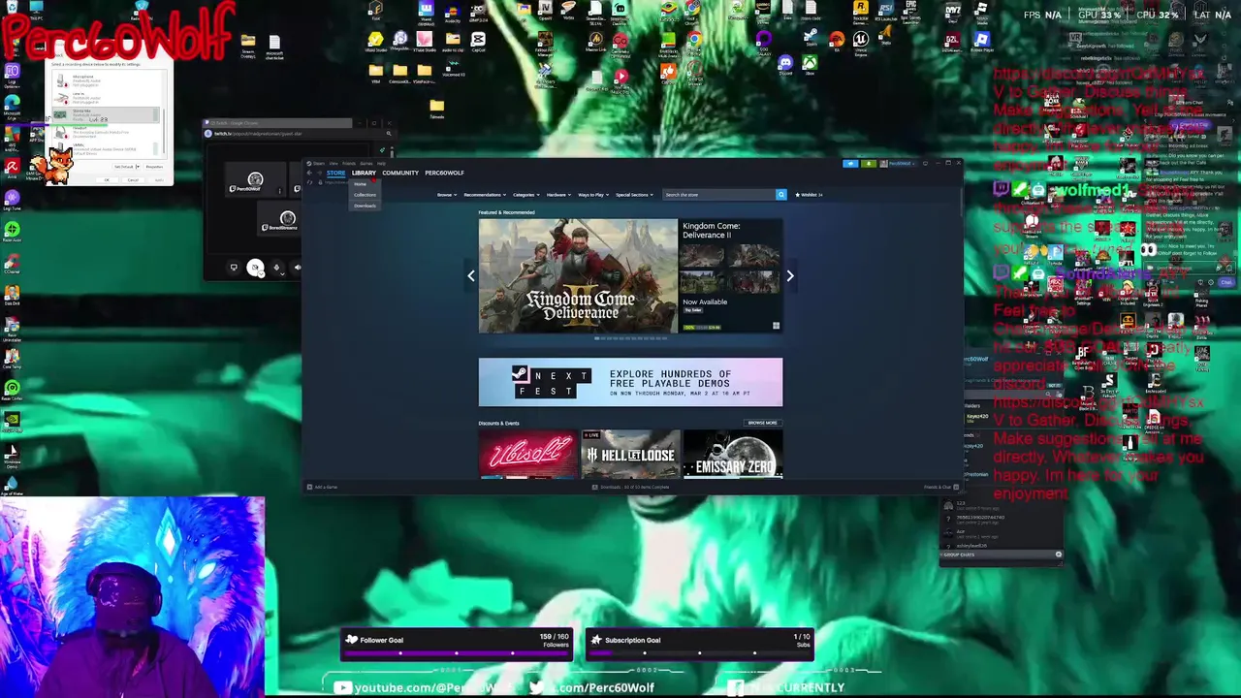Click Add a Game in Steam footer
The width and height of the screenshot is (1241, 698).
point(323,487)
